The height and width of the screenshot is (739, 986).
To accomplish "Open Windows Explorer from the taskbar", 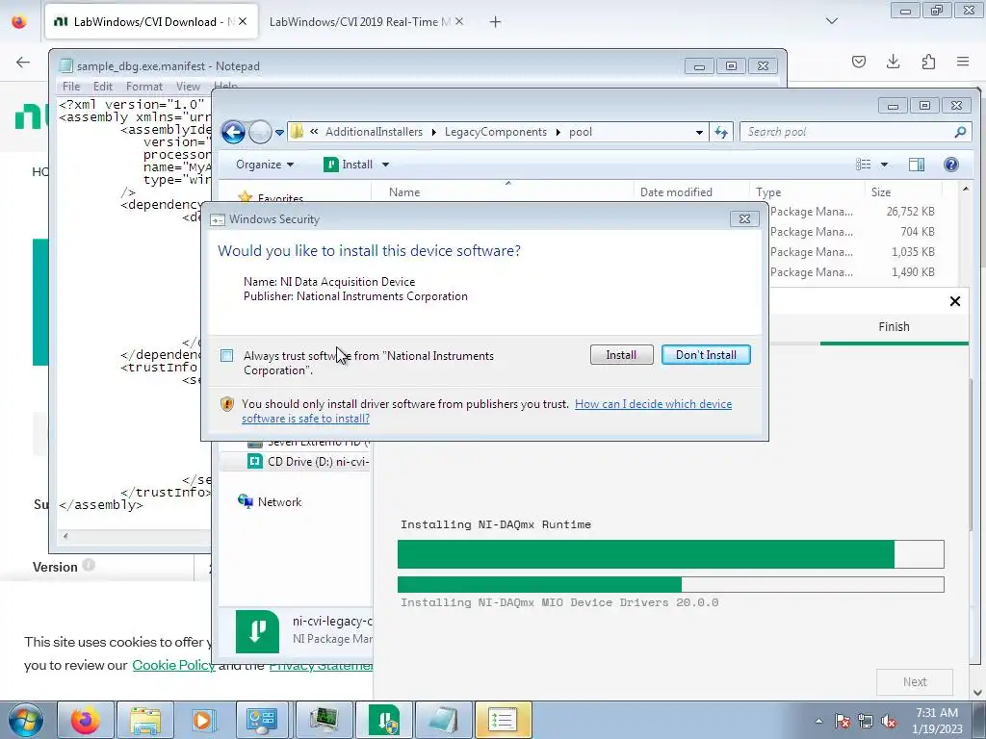I will point(145,720).
